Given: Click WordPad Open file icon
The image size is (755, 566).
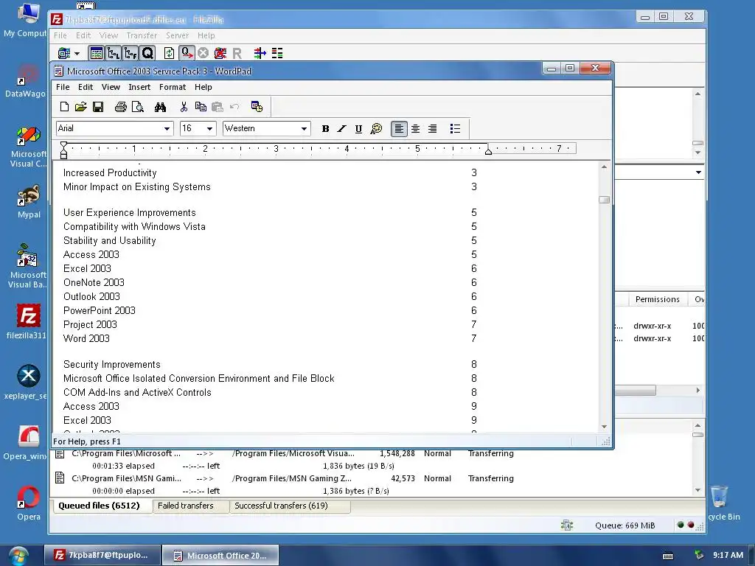Looking at the screenshot, I should 81,107.
